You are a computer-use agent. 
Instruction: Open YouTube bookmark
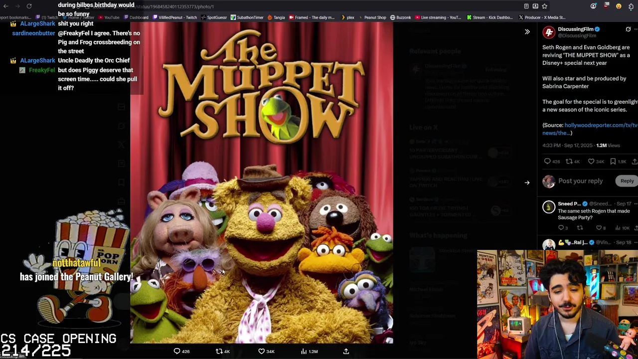pos(109,17)
